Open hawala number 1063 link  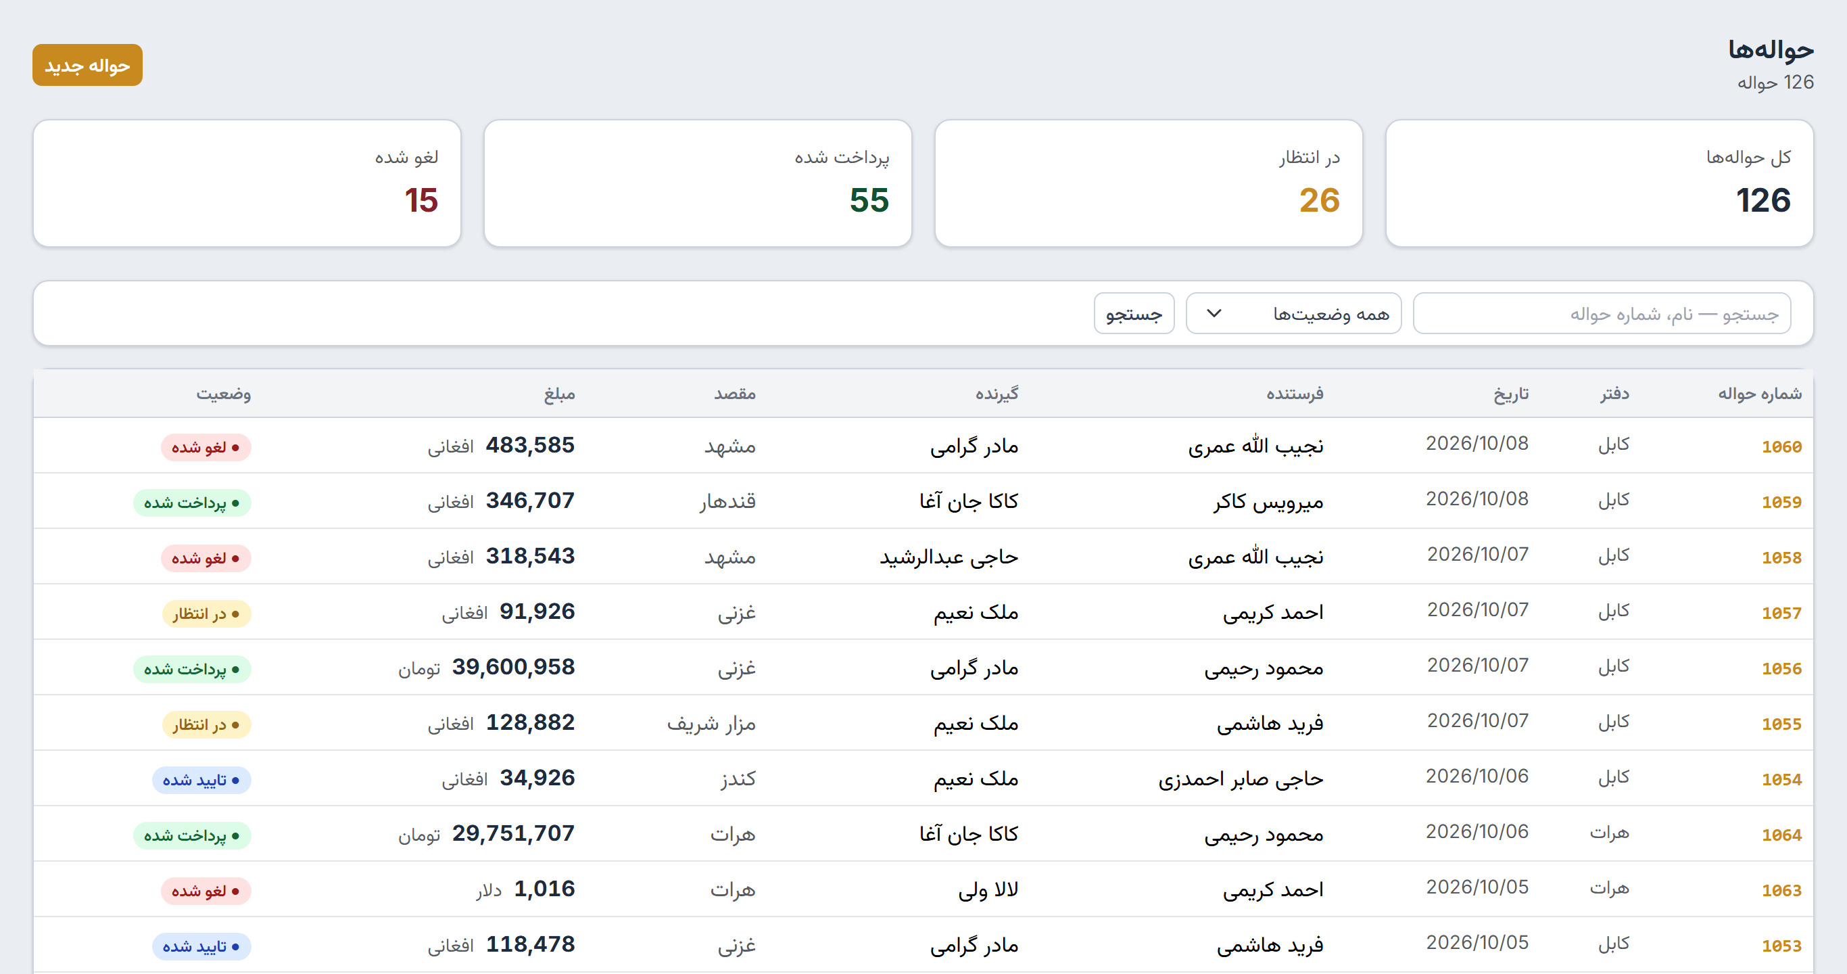(1781, 890)
